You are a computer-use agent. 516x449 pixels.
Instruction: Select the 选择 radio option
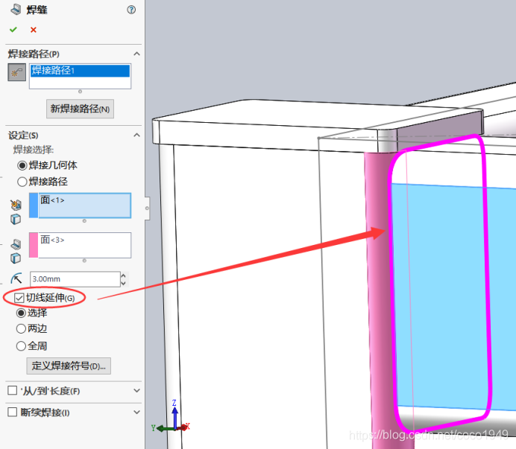pos(21,313)
